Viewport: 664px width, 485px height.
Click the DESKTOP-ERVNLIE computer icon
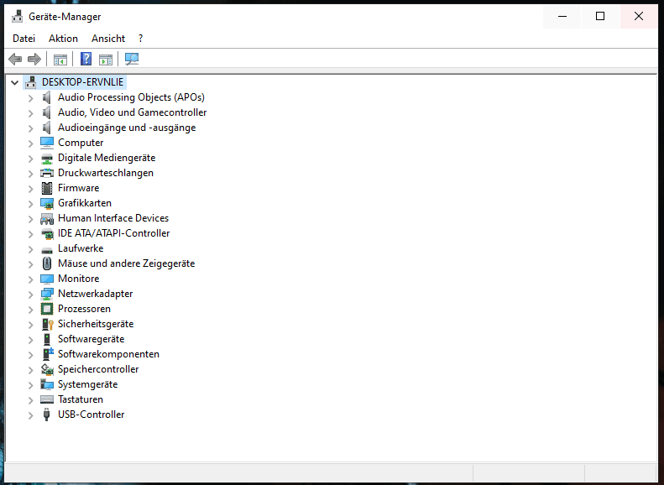point(30,82)
